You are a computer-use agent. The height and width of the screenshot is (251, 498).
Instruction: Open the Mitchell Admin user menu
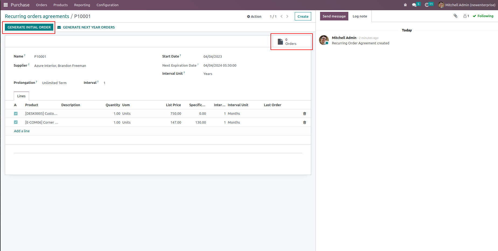(x=467, y=5)
